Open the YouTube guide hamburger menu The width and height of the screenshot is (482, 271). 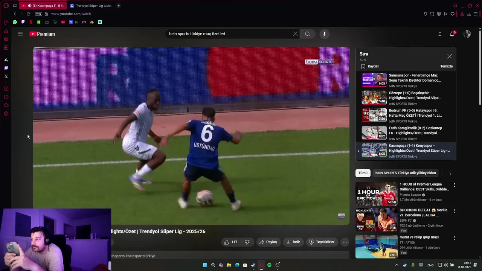click(x=20, y=34)
